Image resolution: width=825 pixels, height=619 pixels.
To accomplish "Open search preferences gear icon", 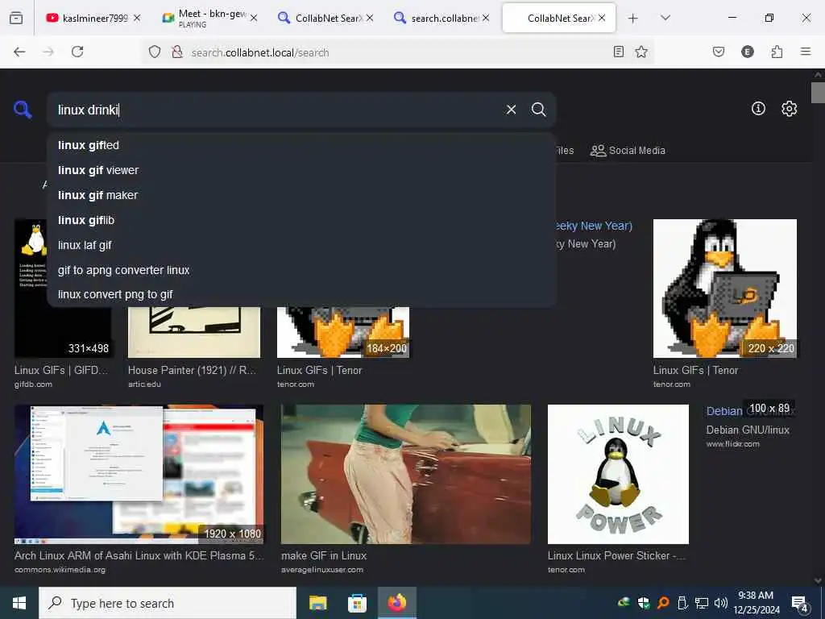I will point(790,109).
